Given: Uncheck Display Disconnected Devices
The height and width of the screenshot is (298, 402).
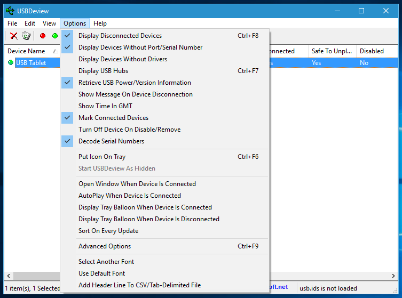Looking at the screenshot, I should click(x=165, y=36).
